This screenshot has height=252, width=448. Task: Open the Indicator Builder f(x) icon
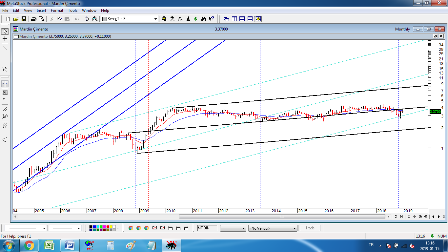coord(180,19)
